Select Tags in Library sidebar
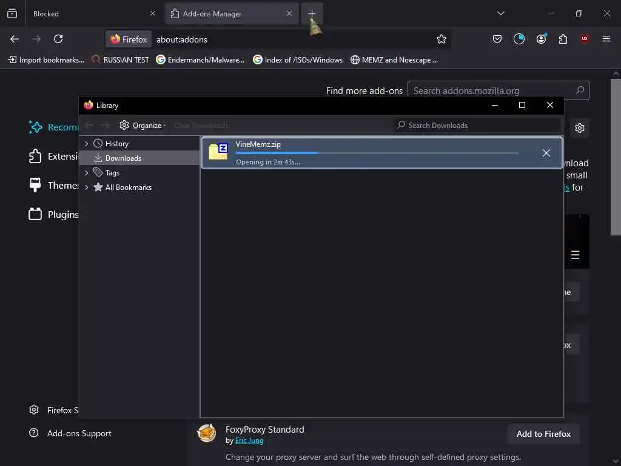621x466 pixels. tap(112, 173)
